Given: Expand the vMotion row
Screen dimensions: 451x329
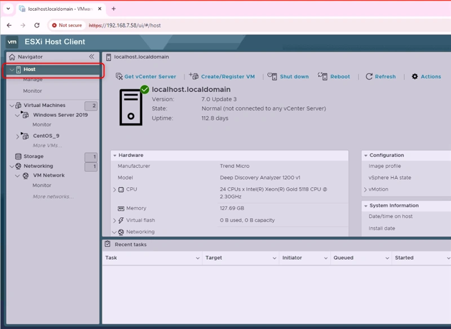Looking at the screenshot, I should [365, 190].
